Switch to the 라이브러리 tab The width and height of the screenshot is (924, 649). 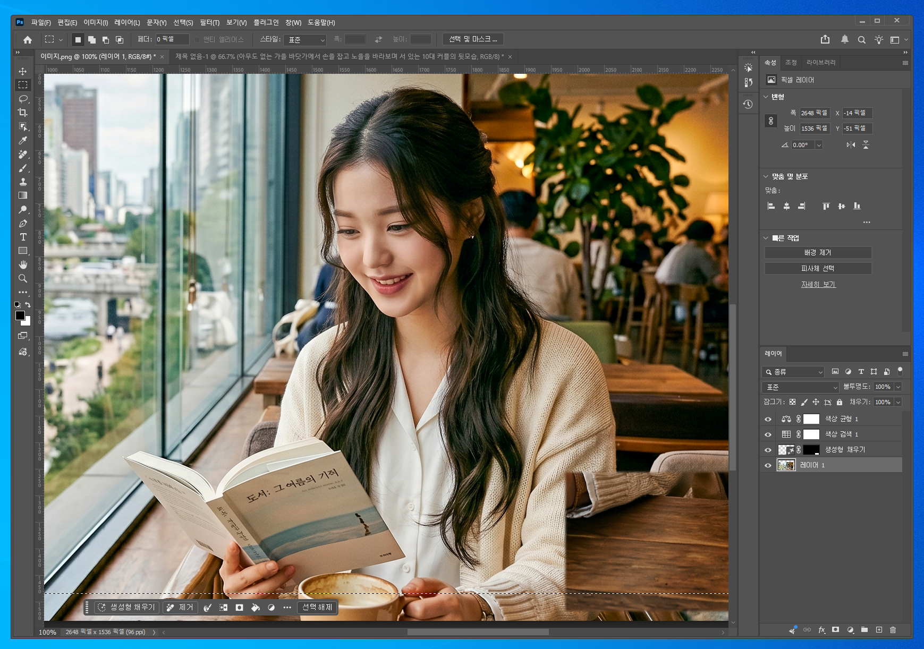tap(820, 63)
